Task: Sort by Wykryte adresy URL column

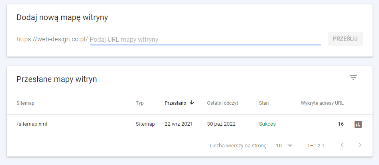Action: [x=322, y=103]
